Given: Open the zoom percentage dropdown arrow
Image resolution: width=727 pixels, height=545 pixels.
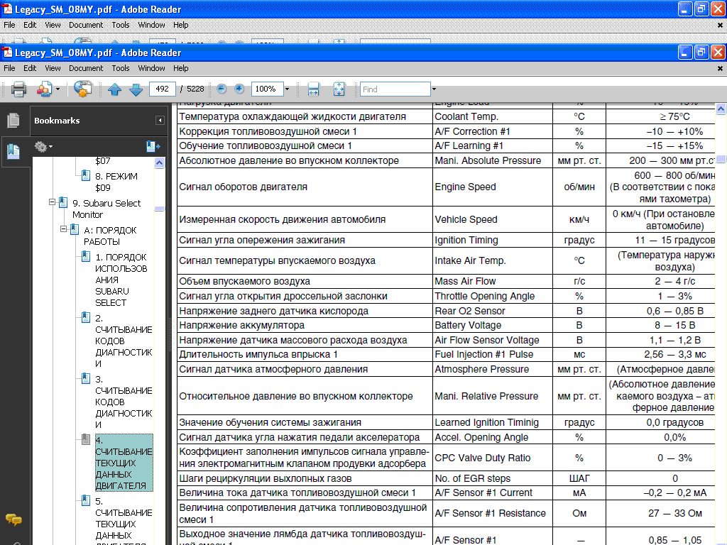Looking at the screenshot, I should (287, 89).
